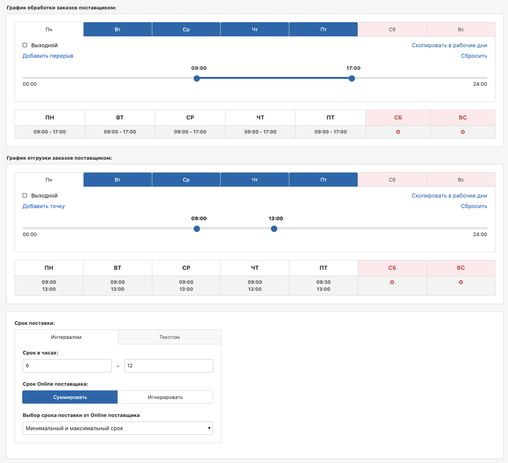This screenshot has width=508, height=463.
Task: Open delivery term selection dropdown
Action: 118,428
